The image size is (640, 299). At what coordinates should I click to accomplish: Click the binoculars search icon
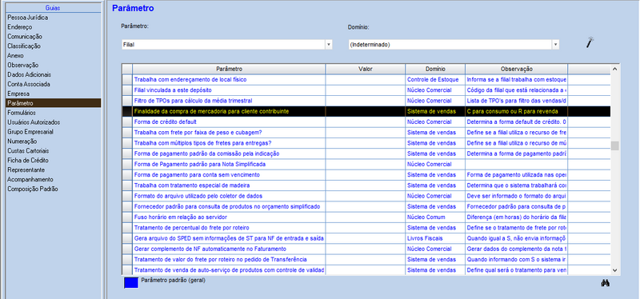click(605, 283)
